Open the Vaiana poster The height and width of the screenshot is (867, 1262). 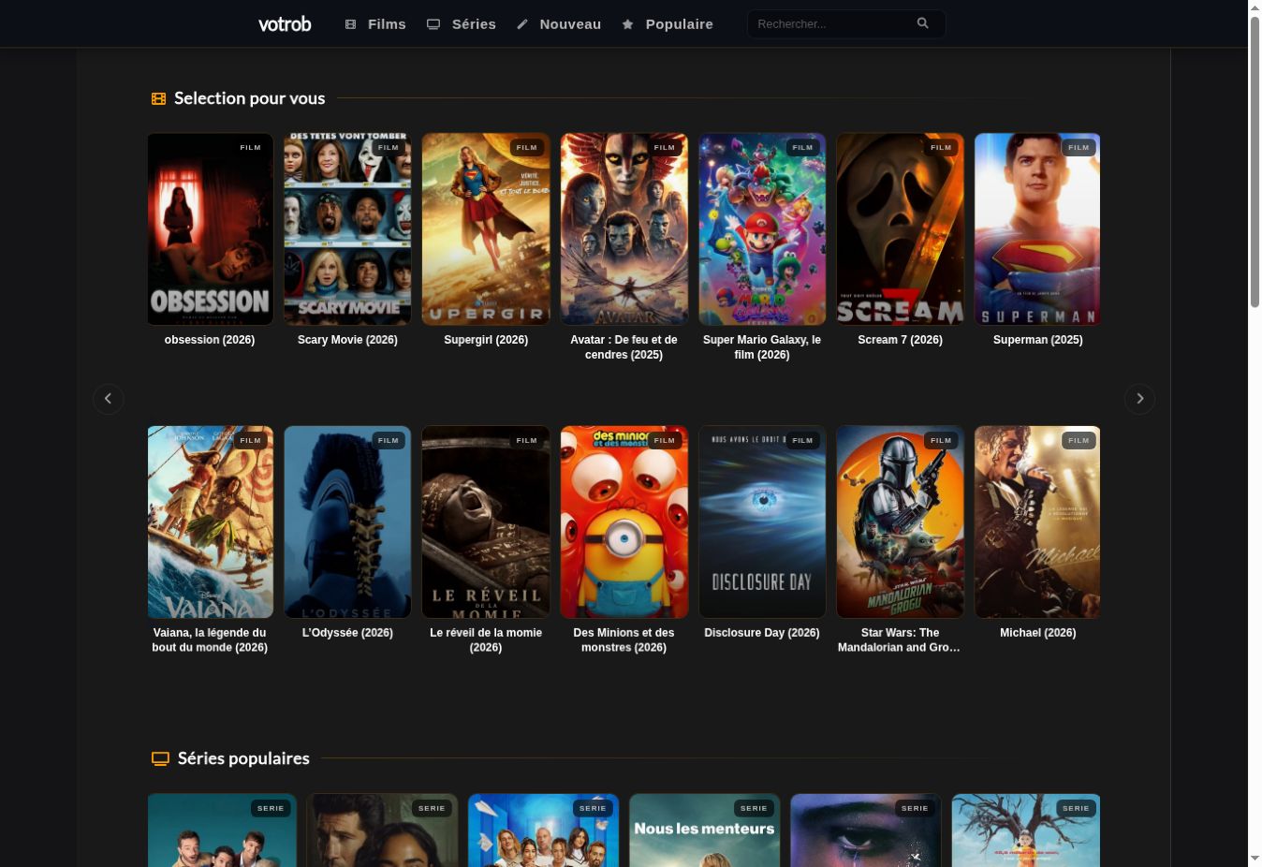[210, 522]
